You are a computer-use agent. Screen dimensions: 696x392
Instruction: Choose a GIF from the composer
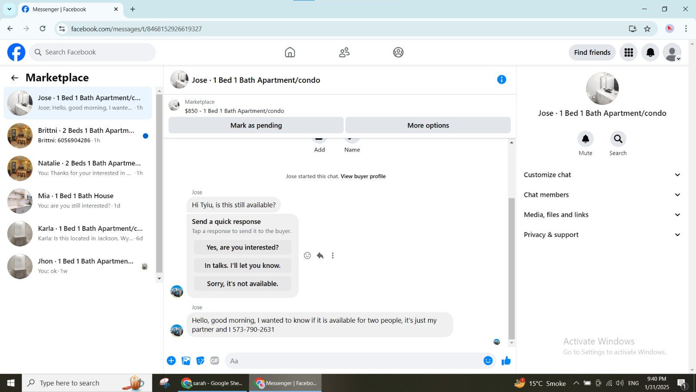[214, 361]
